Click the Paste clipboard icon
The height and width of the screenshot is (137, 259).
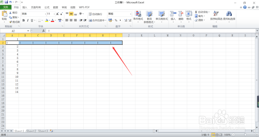point(4,14)
